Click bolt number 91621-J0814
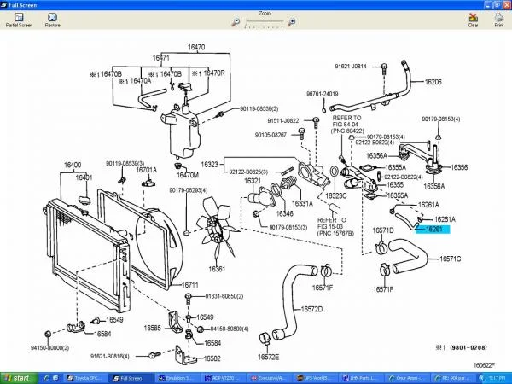Screen dimensions: 512x384 (351, 67)
